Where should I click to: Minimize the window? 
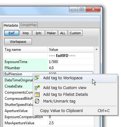coord(74,9)
